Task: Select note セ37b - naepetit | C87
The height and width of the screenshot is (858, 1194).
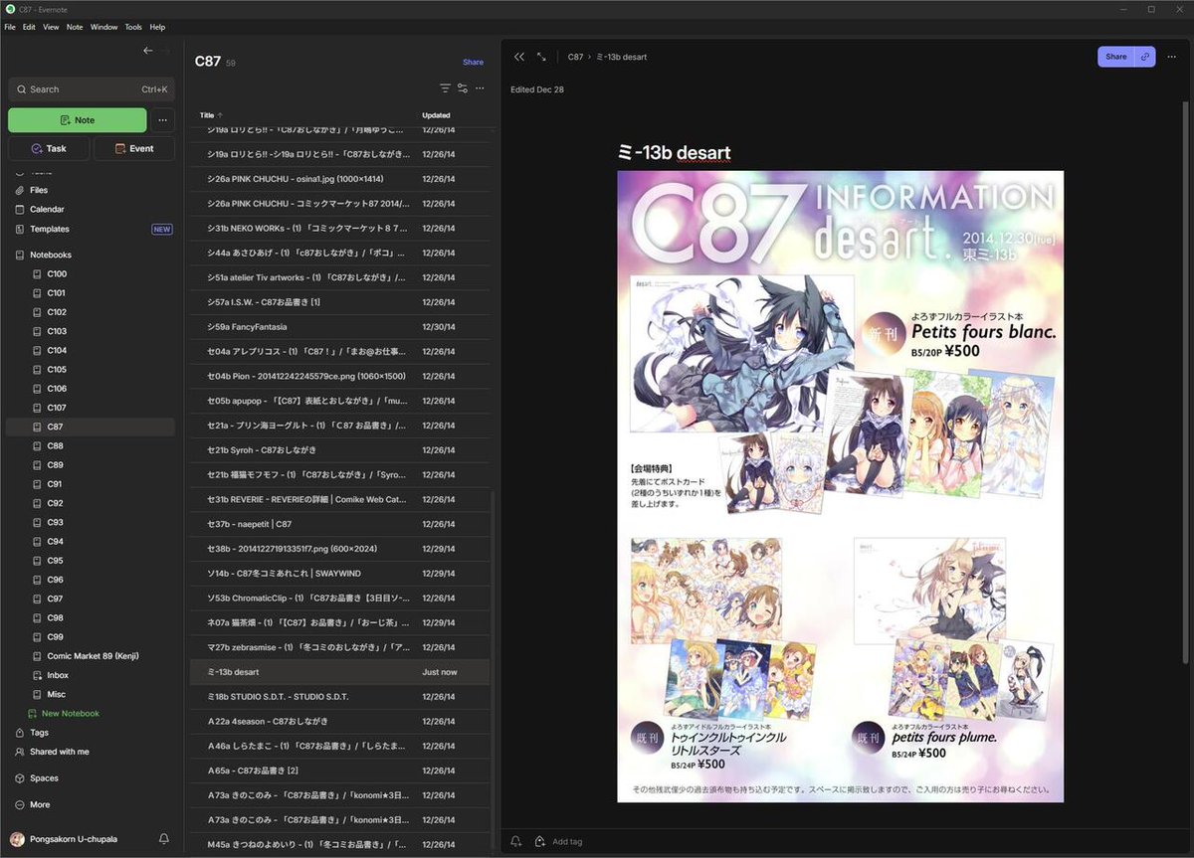Action: [x=339, y=523]
